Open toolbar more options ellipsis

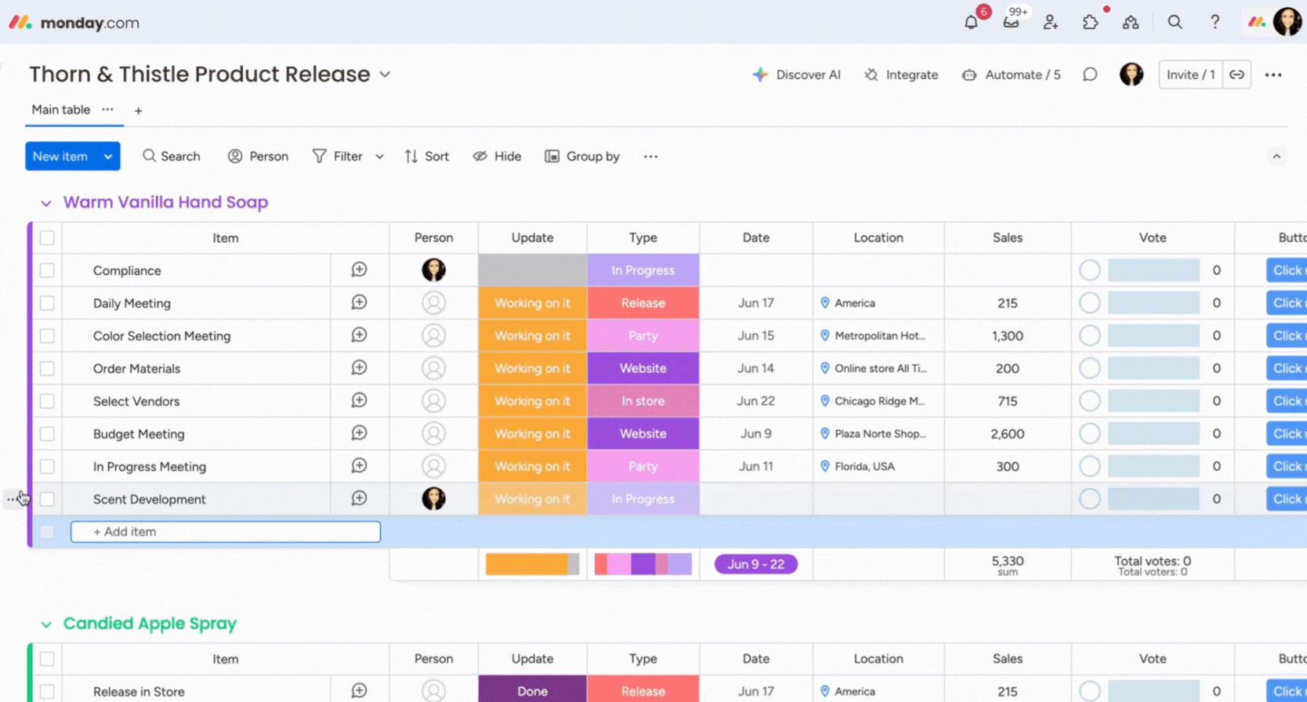coord(650,157)
